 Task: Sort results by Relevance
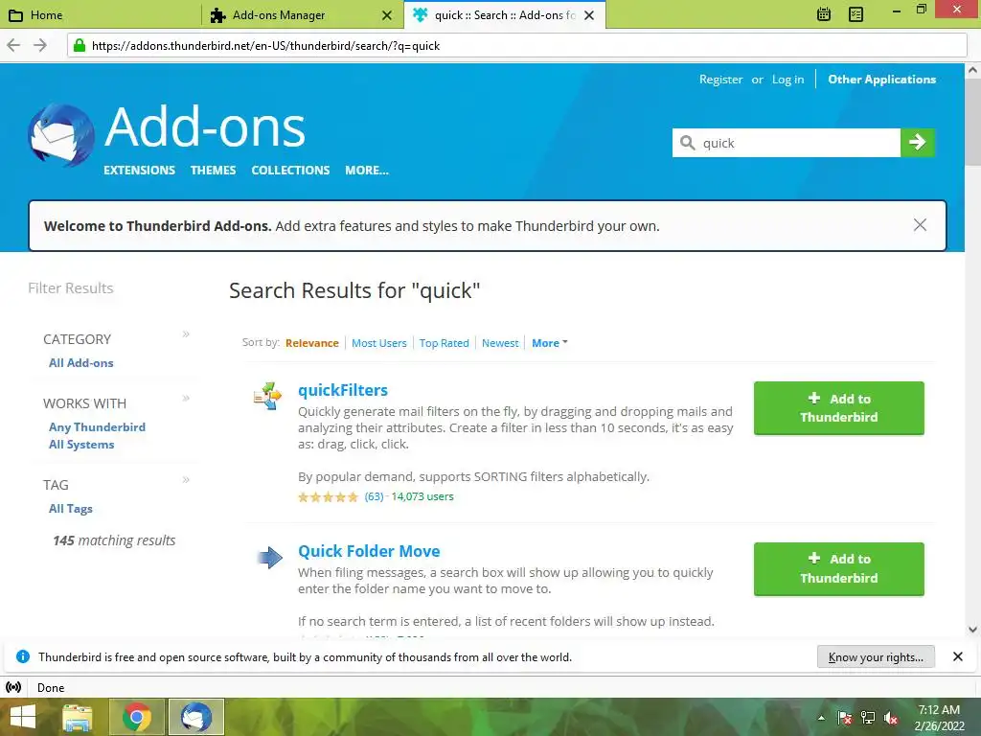coord(312,343)
